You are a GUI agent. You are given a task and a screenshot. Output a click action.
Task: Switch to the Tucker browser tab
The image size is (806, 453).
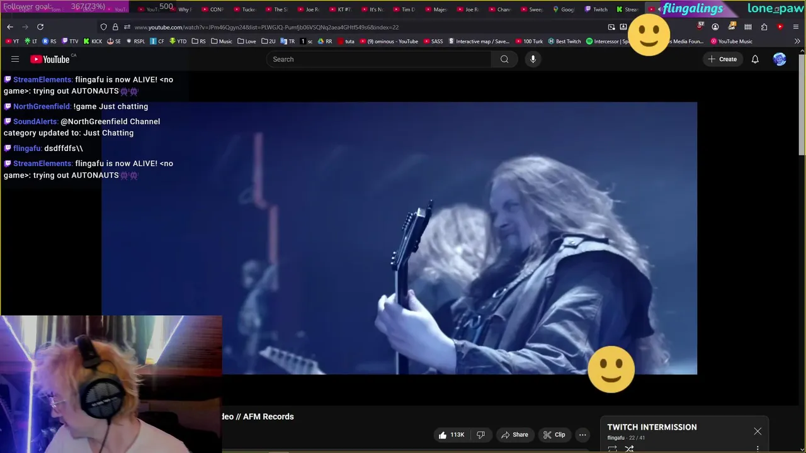[244, 9]
